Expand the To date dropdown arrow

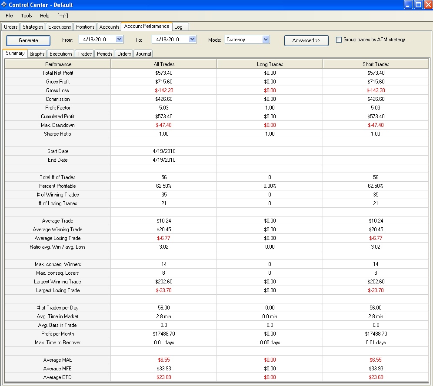point(192,39)
